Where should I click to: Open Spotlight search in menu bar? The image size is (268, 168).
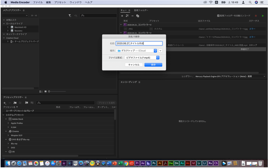click(x=250, y=2)
